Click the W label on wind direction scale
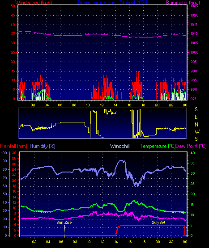Image resolution: width=209 pixels, height=248 pixels. coord(197,131)
